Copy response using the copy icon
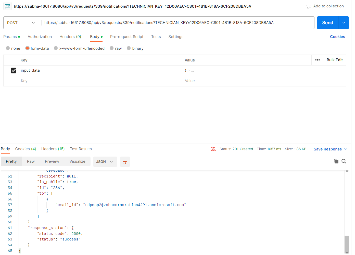The image size is (355, 255). point(336,161)
